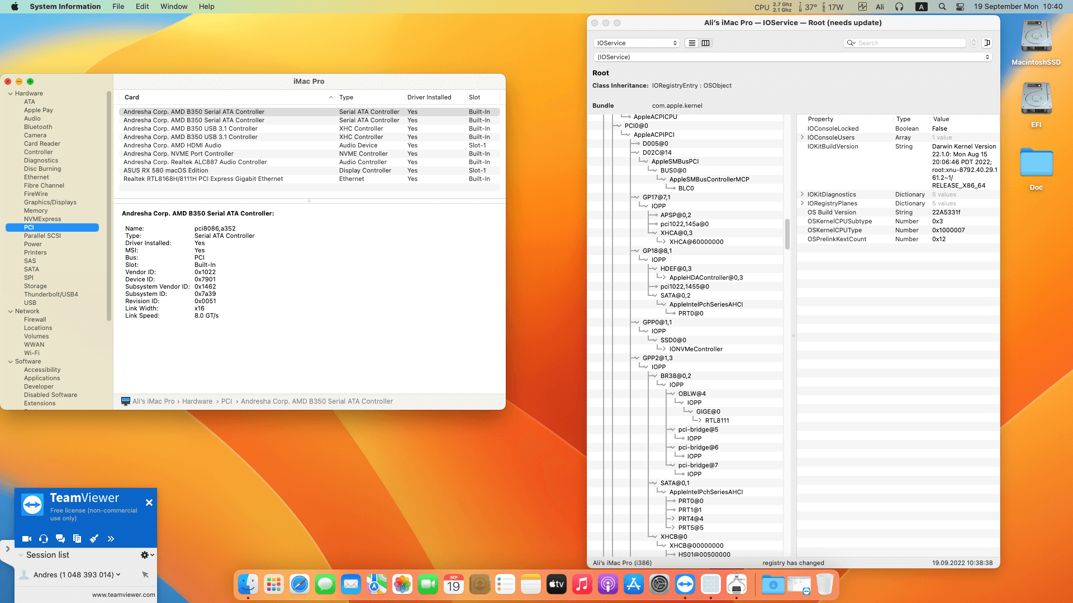
Task: Switch IORegistryExplorer to list view
Action: [692, 43]
